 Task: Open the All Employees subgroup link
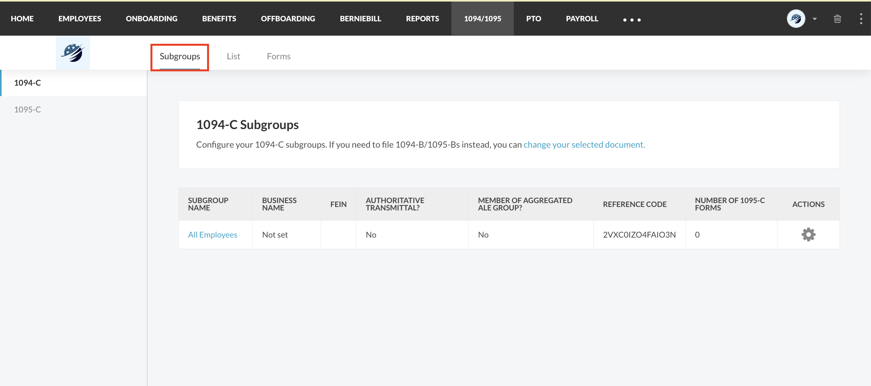(x=213, y=235)
